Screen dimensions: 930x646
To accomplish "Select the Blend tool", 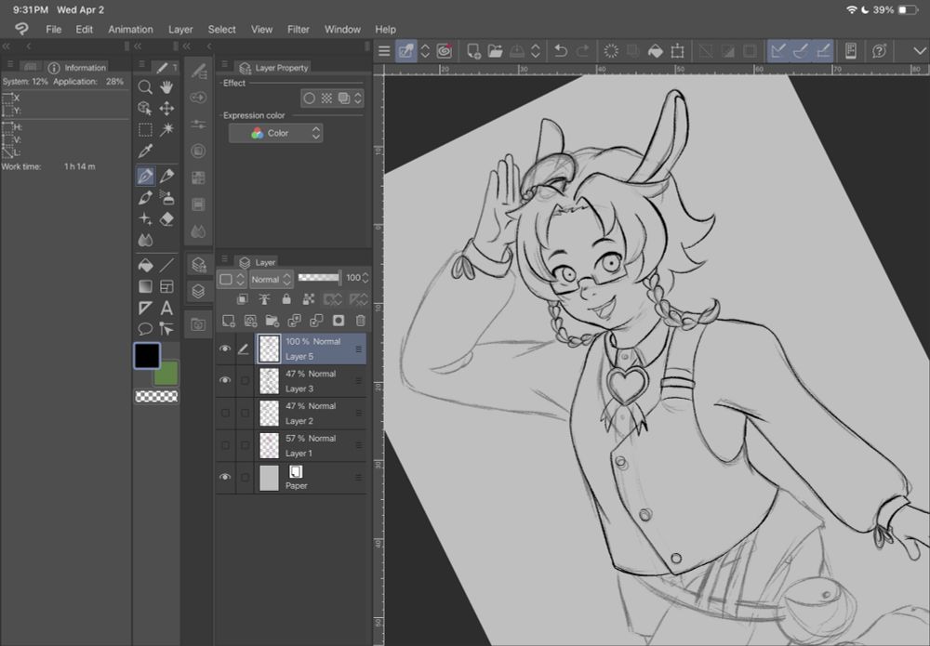I will [x=145, y=240].
